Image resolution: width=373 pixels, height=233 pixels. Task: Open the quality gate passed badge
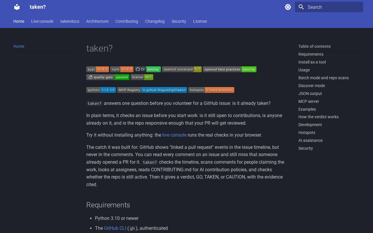(x=108, y=77)
